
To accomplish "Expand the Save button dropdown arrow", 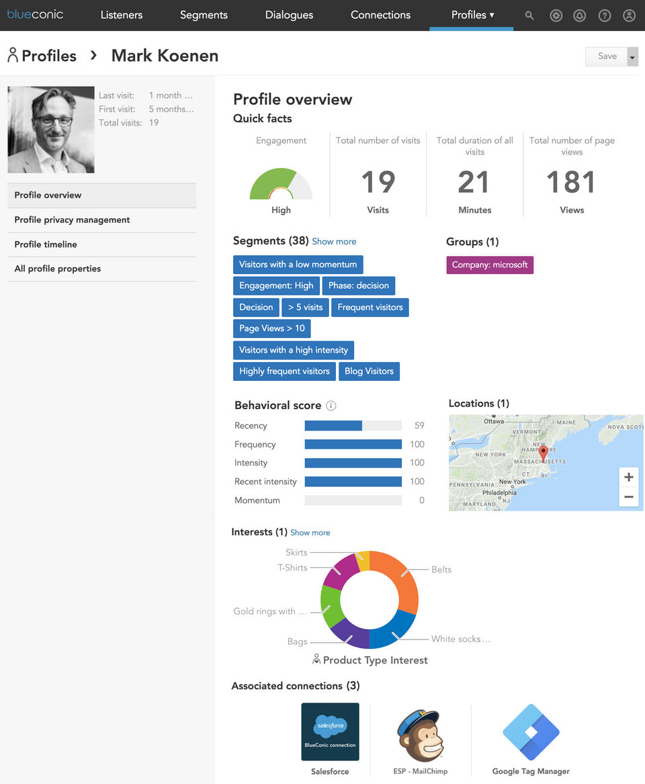I will pyautogui.click(x=632, y=56).
